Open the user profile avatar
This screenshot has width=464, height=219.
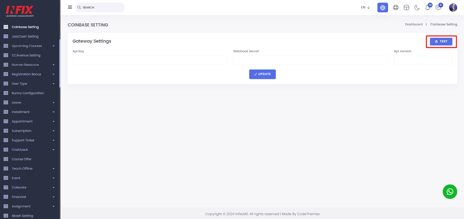453,8
